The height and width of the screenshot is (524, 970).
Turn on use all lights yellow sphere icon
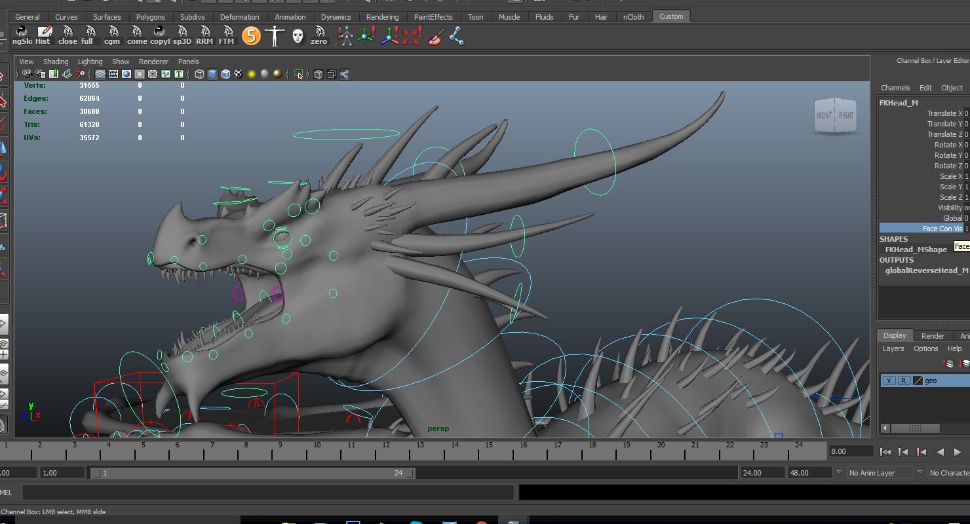pyautogui.click(x=252, y=74)
